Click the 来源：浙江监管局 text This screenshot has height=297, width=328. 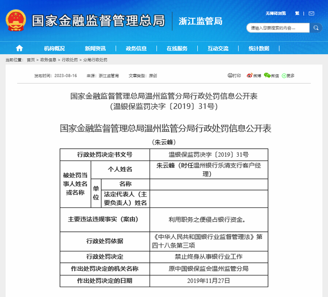point(103,76)
